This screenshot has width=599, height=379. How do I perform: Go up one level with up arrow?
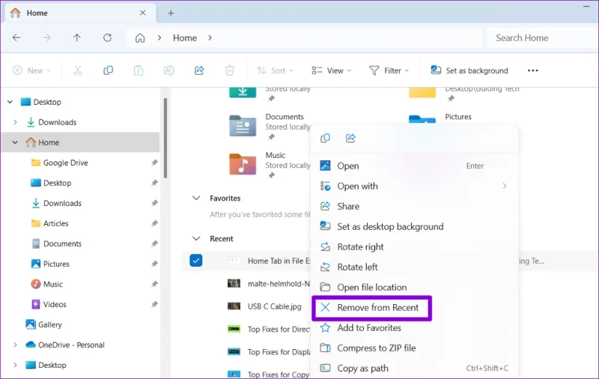(x=77, y=37)
